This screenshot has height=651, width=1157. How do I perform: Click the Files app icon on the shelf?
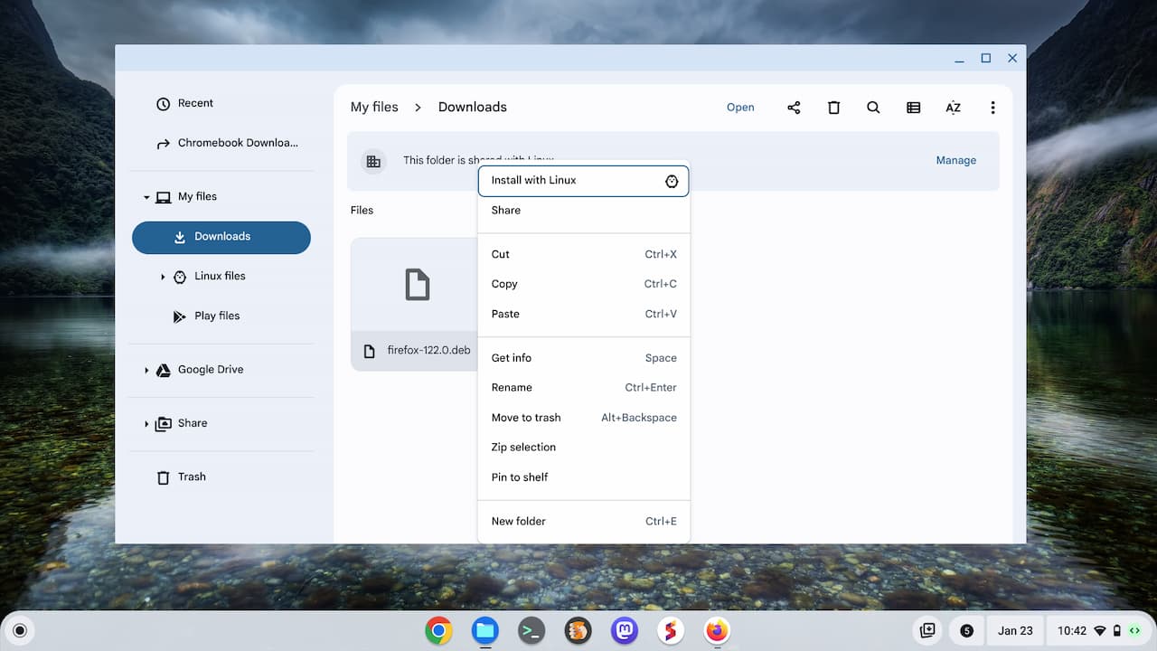[485, 630]
